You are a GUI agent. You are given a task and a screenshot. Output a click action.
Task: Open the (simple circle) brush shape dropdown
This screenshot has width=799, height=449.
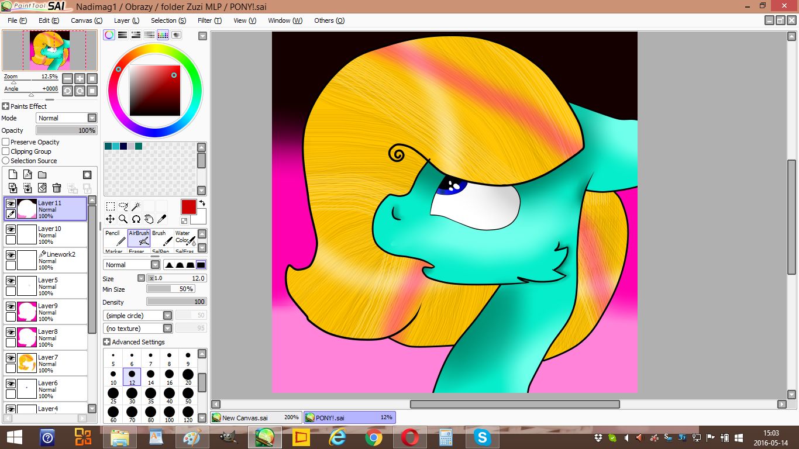tap(138, 316)
